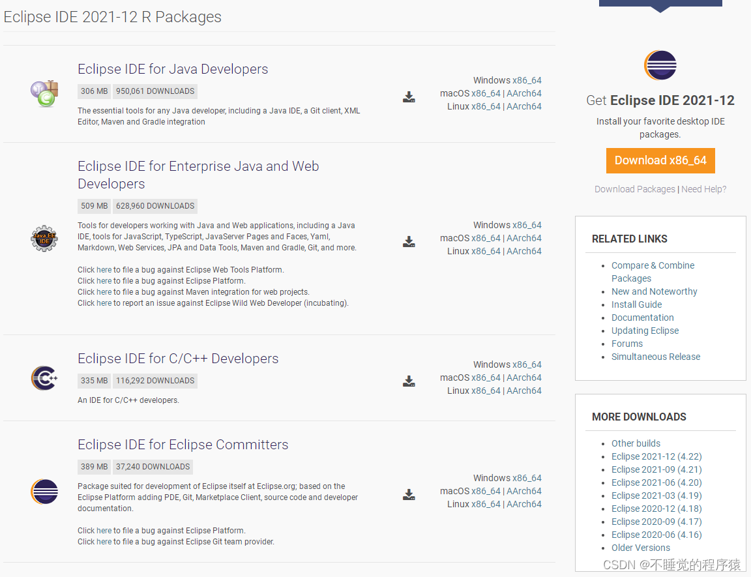Click the here link to file Eclipse Platform bug

point(104,280)
